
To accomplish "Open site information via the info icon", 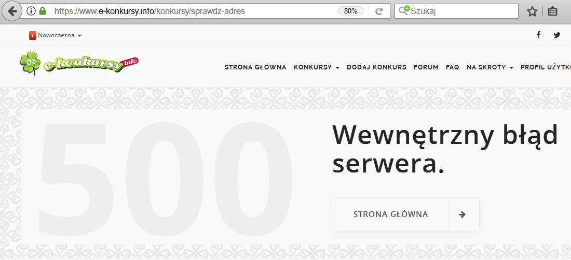I will coord(31,11).
